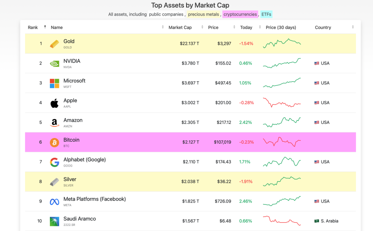
Task: Click the USA flag in Apple row
Action: (x=317, y=103)
